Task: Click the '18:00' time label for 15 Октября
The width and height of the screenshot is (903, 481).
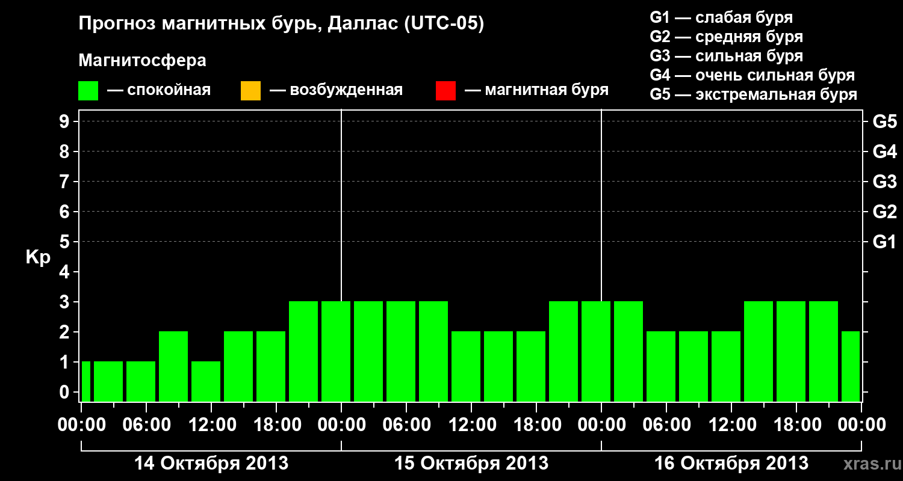Action: pyautogui.click(x=536, y=424)
